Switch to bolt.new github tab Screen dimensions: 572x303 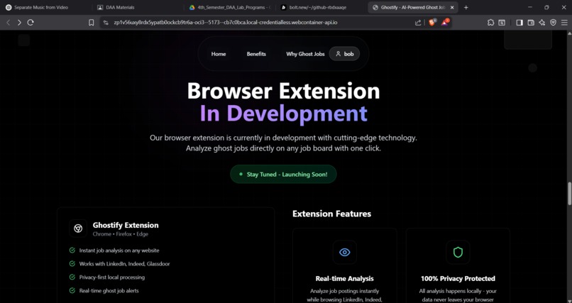(321, 7)
